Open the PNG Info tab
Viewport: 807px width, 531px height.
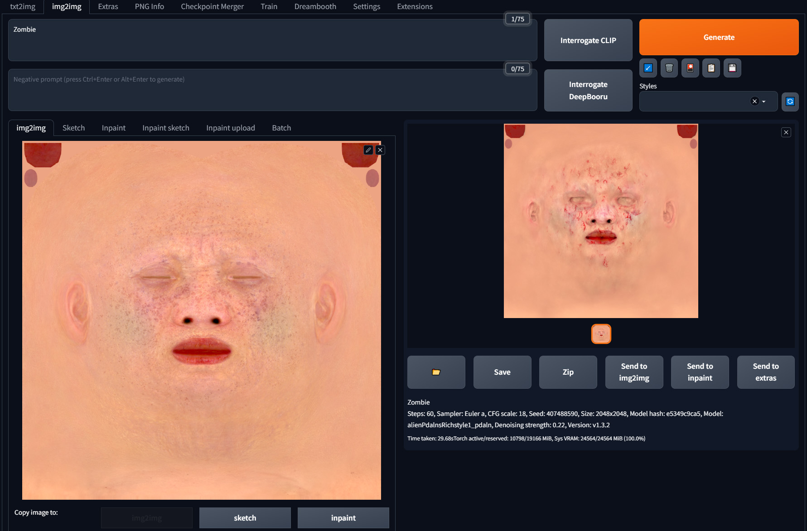[150, 6]
